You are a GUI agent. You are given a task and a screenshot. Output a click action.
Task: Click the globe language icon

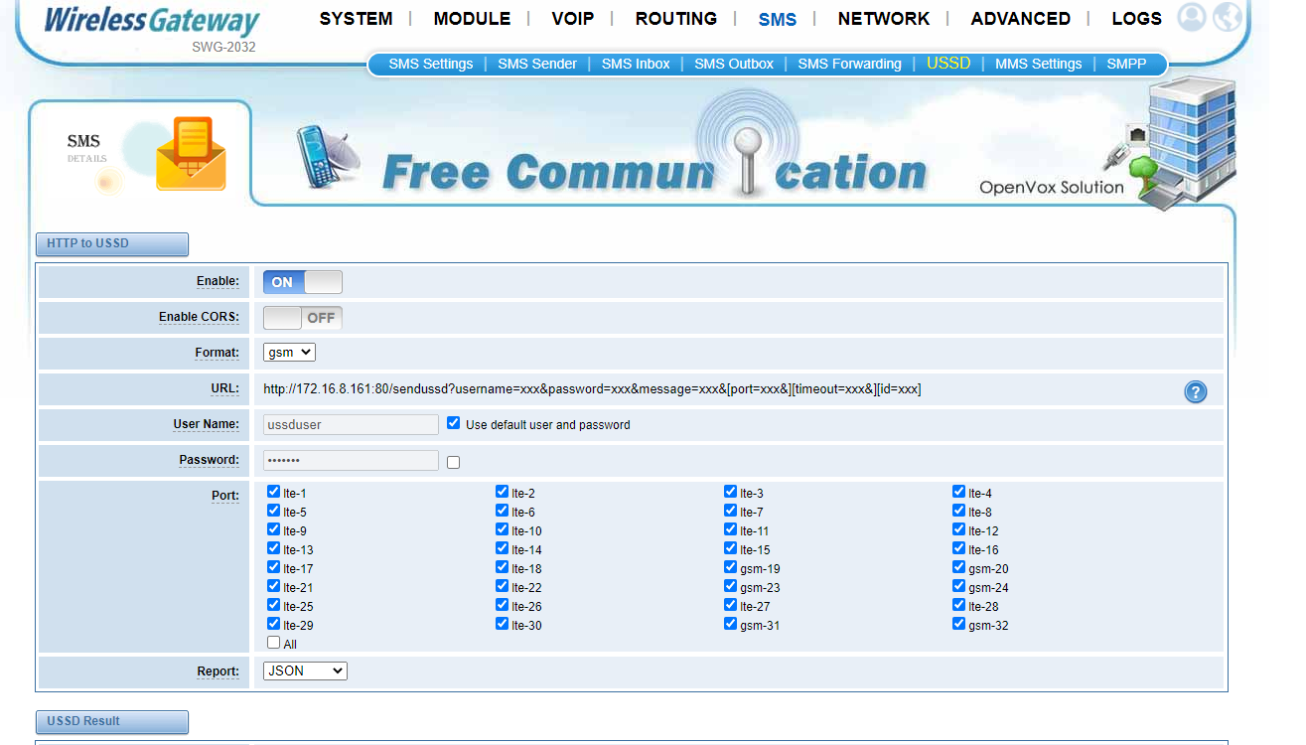click(1228, 17)
